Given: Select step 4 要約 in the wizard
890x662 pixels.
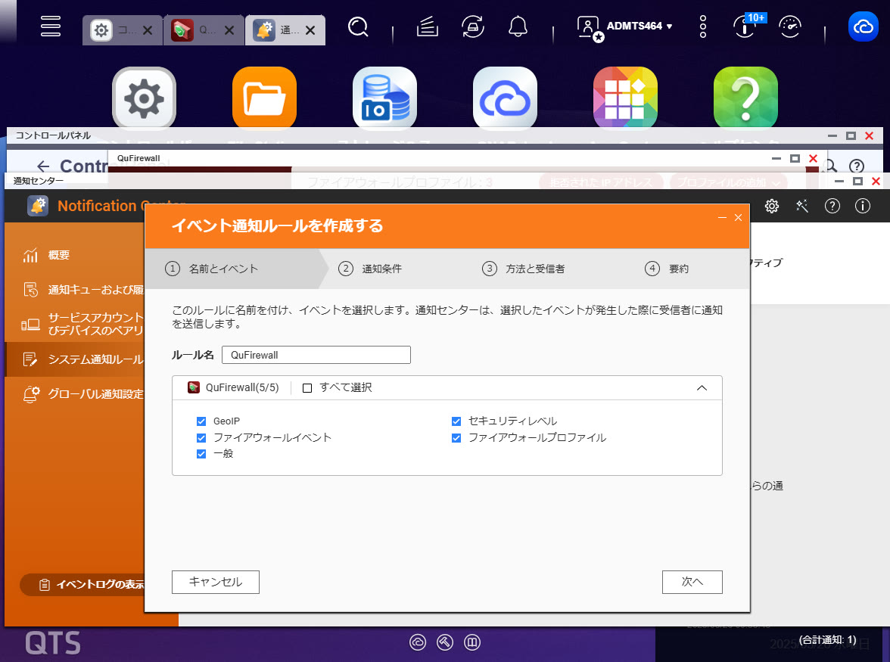Looking at the screenshot, I should [667, 269].
